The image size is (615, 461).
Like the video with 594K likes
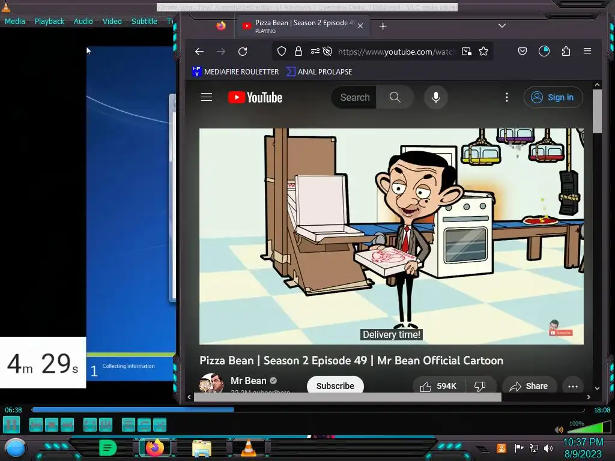click(438, 386)
